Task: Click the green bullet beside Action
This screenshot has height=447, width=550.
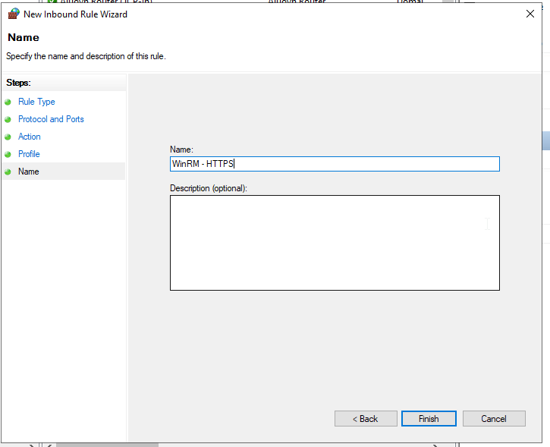Action: (x=8, y=137)
